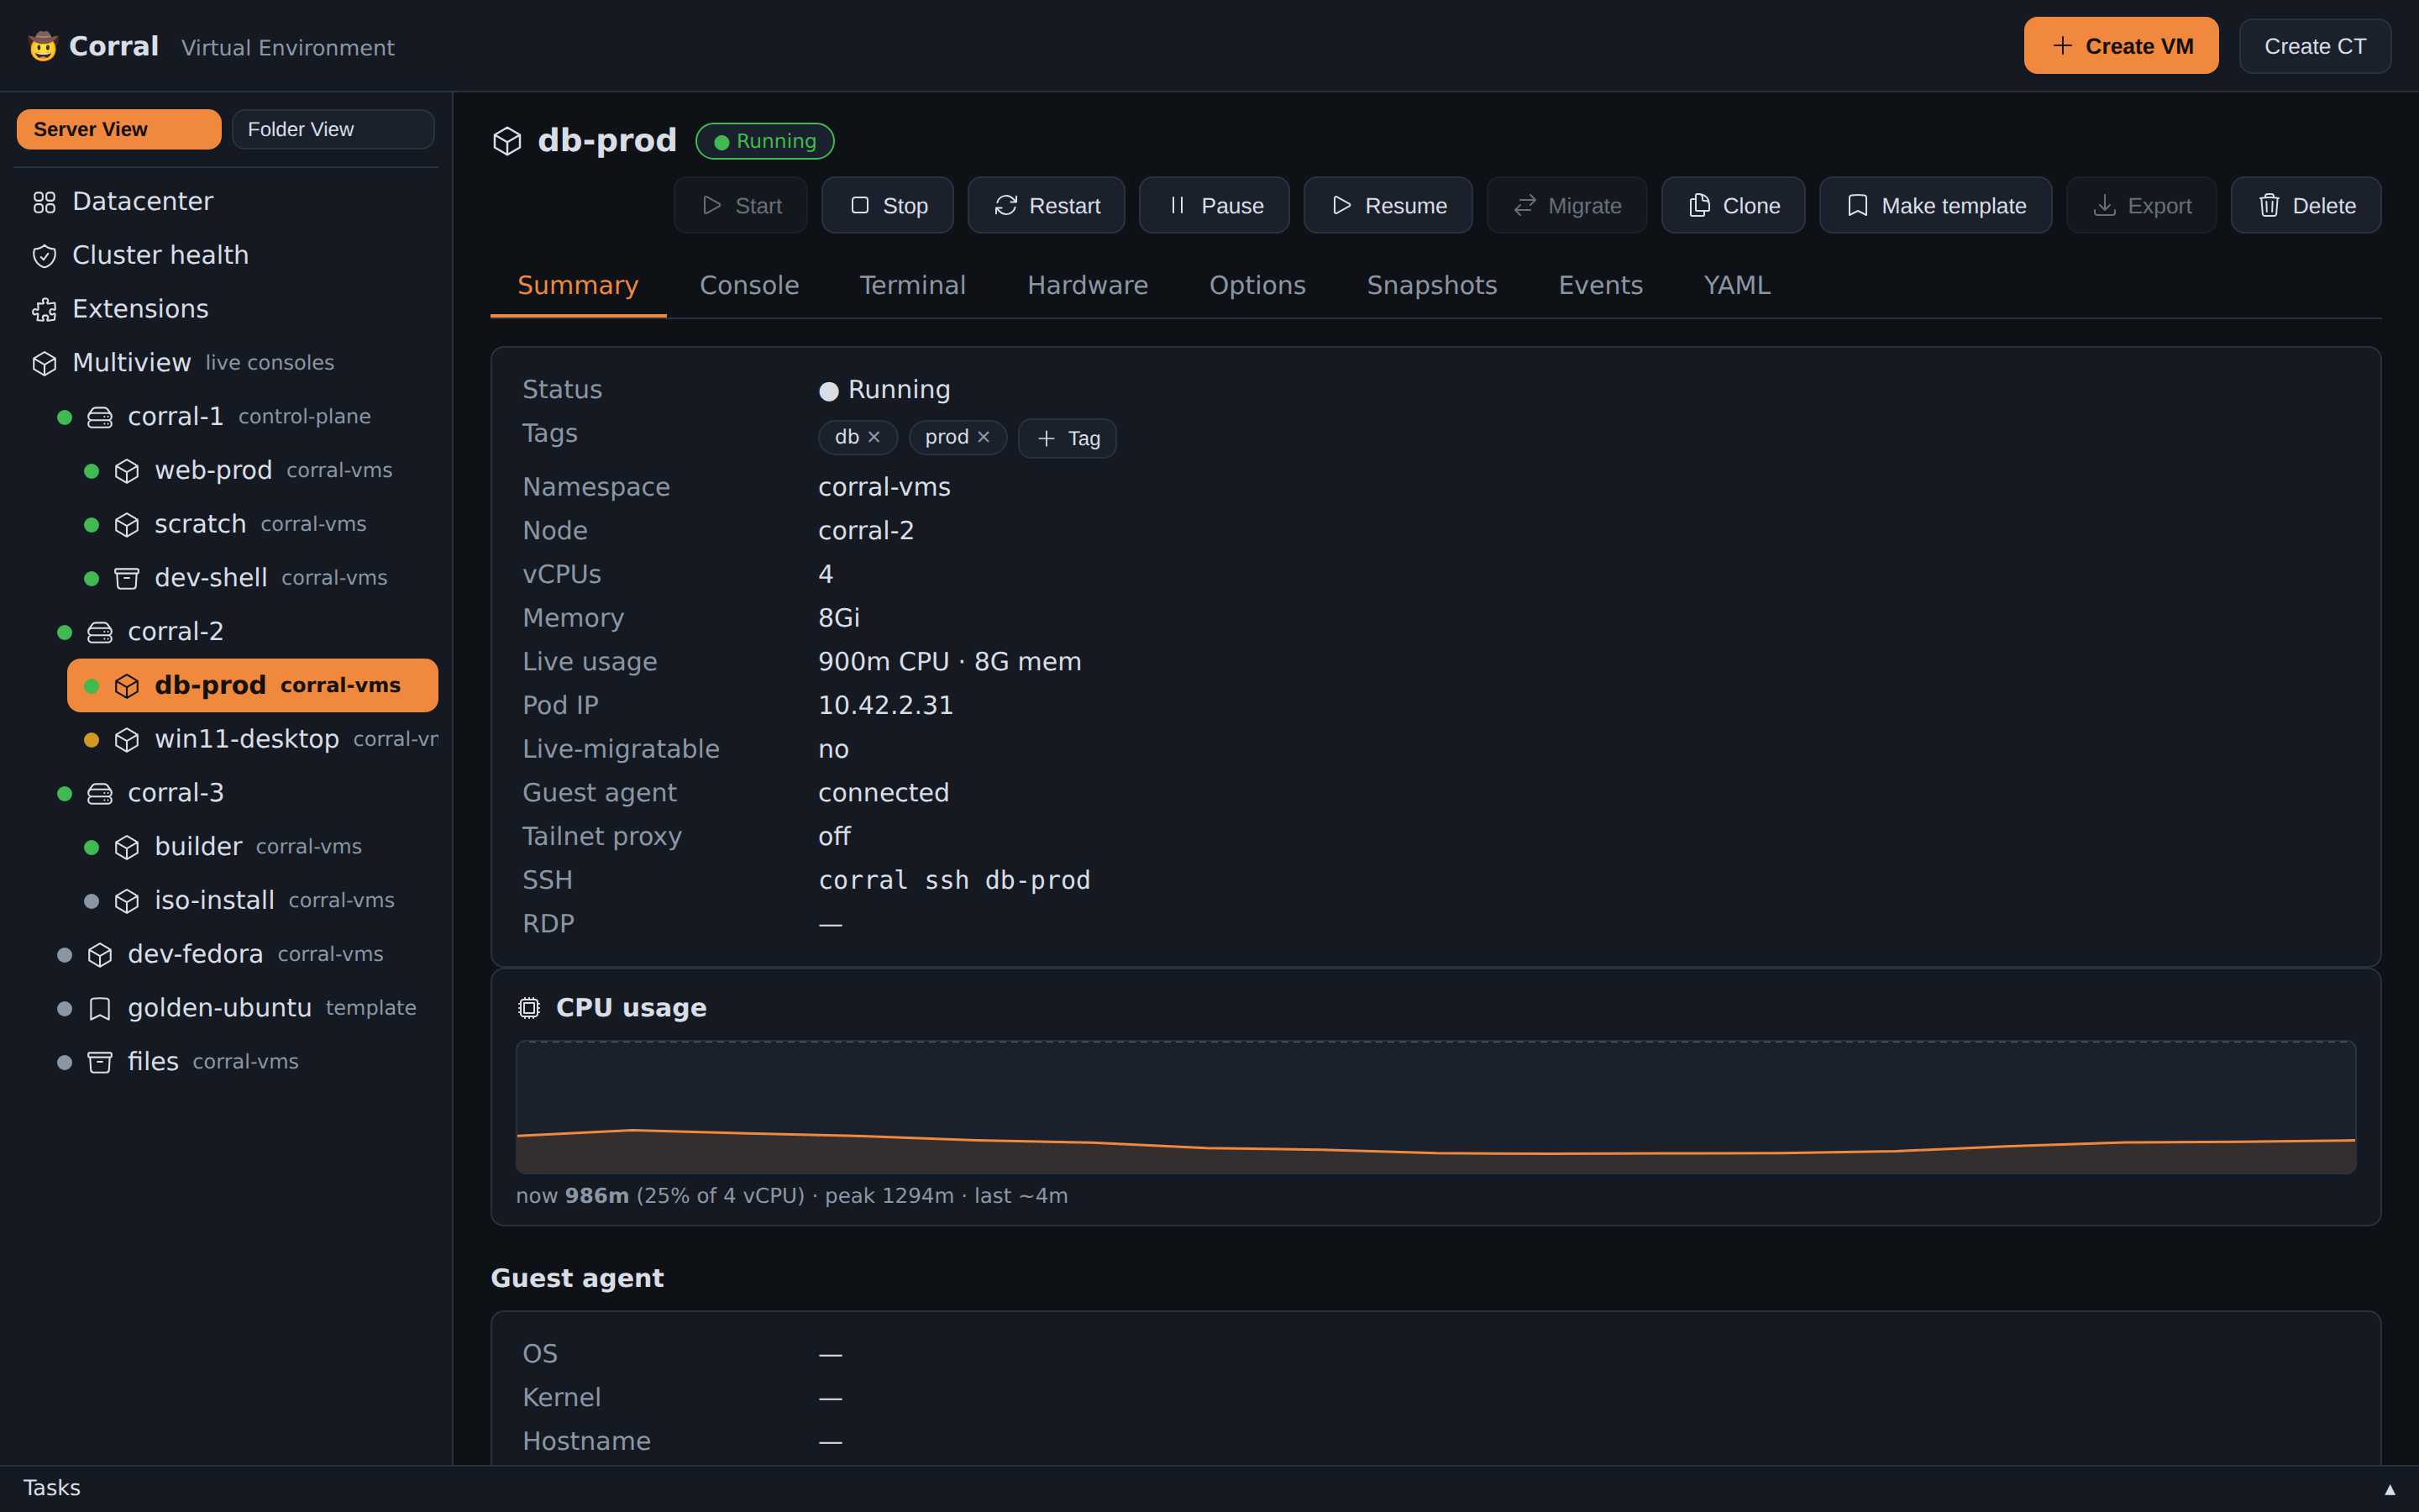Image resolution: width=2419 pixels, height=1512 pixels.
Task: Click Create CT button
Action: click(2315, 46)
